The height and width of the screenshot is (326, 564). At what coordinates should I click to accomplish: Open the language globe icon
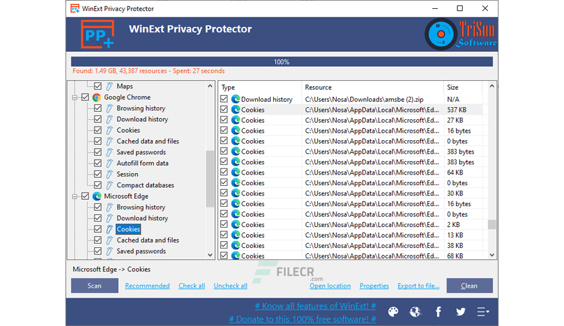coord(416,312)
